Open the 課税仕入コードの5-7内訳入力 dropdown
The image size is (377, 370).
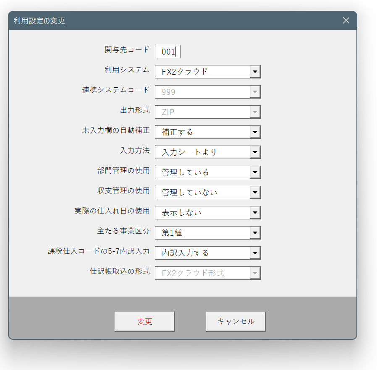[x=208, y=253]
